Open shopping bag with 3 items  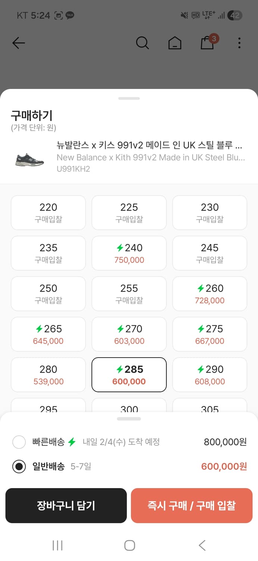tap(207, 43)
